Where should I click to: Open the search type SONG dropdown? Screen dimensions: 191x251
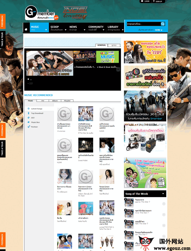tap(159, 30)
